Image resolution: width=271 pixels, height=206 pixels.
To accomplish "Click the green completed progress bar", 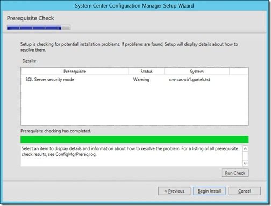I will point(134,139).
